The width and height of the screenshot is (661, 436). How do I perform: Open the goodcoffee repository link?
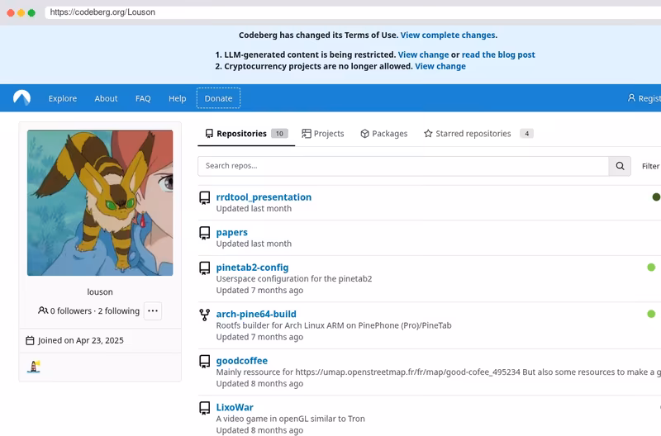[x=242, y=361]
